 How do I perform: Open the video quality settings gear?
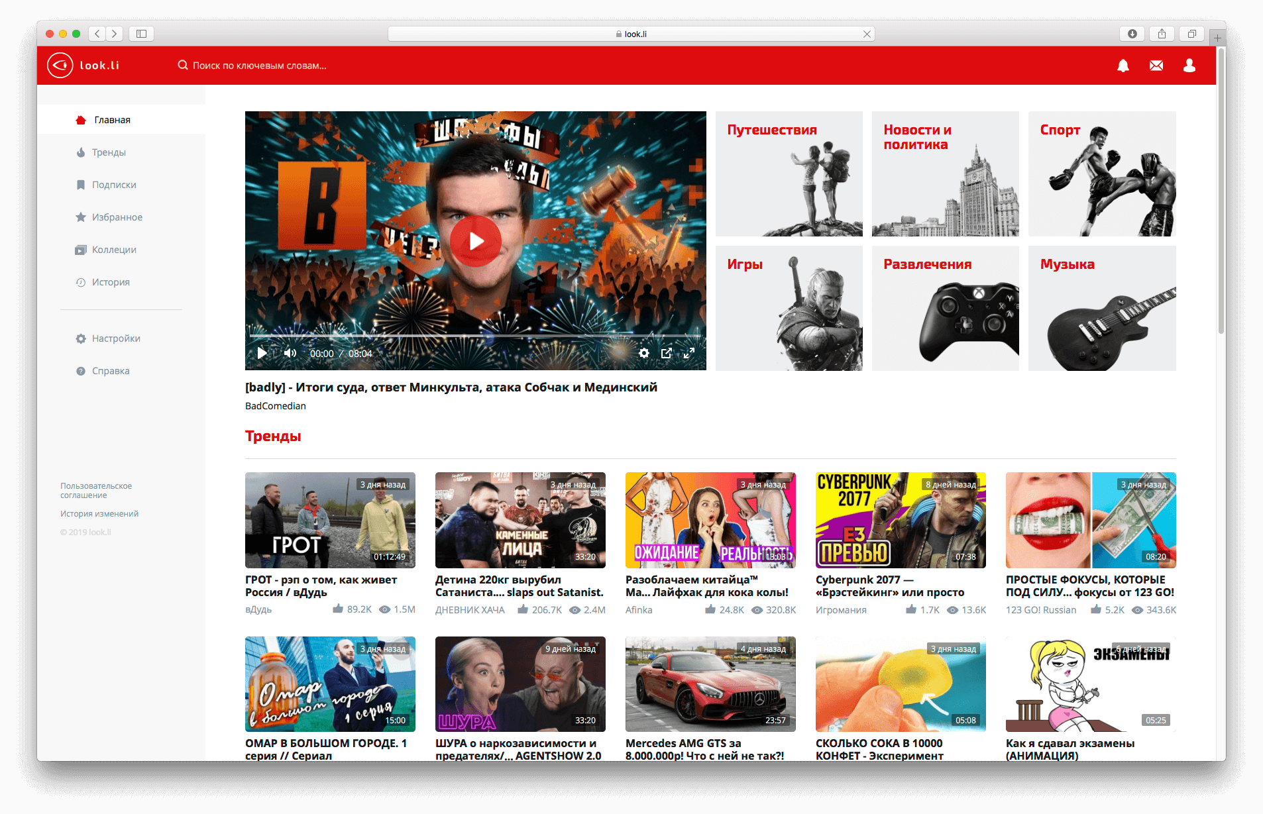click(643, 353)
